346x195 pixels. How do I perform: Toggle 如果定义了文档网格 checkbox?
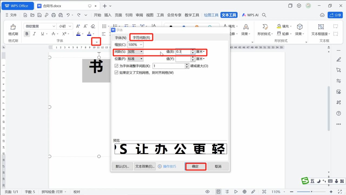(x=117, y=72)
